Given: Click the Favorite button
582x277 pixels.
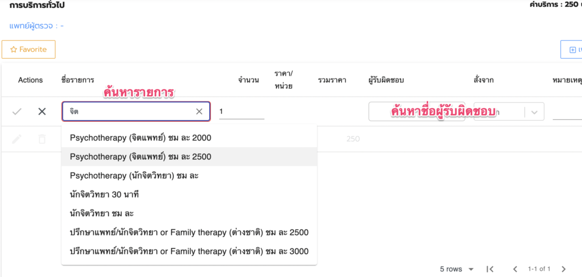Looking at the screenshot, I should pyautogui.click(x=28, y=50).
